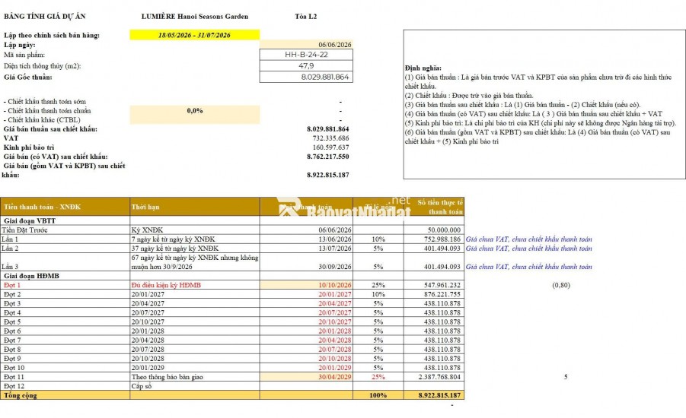Click the red date '20/01/2029'
686x418 pixels.
pyautogui.click(x=335, y=367)
